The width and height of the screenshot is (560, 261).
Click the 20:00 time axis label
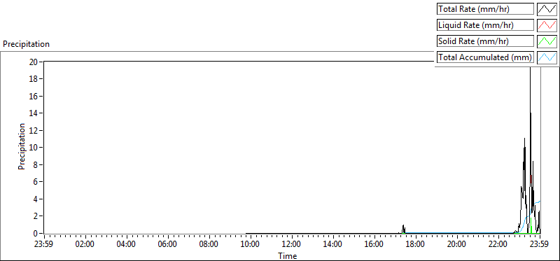click(x=457, y=245)
